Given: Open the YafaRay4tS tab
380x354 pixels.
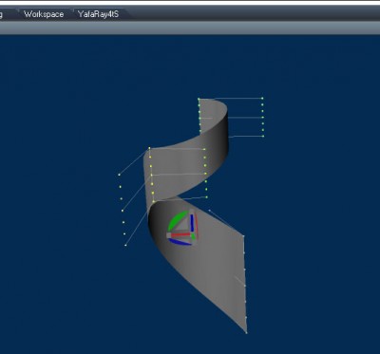Looking at the screenshot, I should point(99,14).
